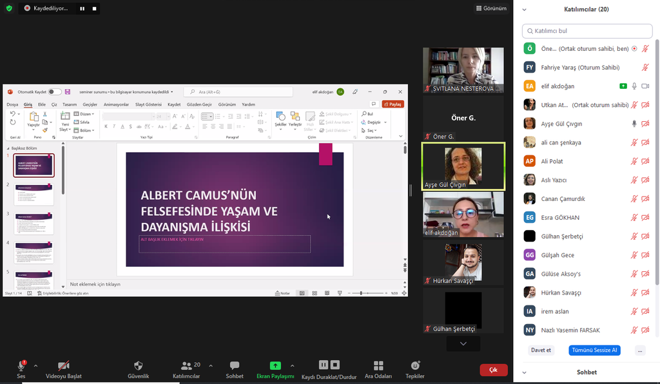Show more video tiles with the down chevron

click(x=463, y=343)
